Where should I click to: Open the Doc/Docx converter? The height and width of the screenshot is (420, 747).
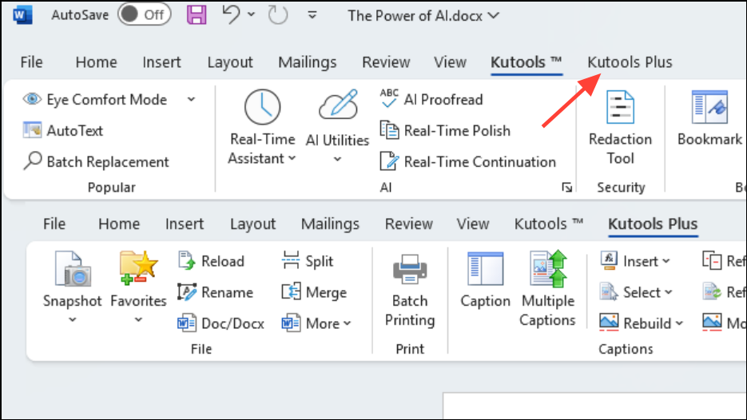[221, 324]
